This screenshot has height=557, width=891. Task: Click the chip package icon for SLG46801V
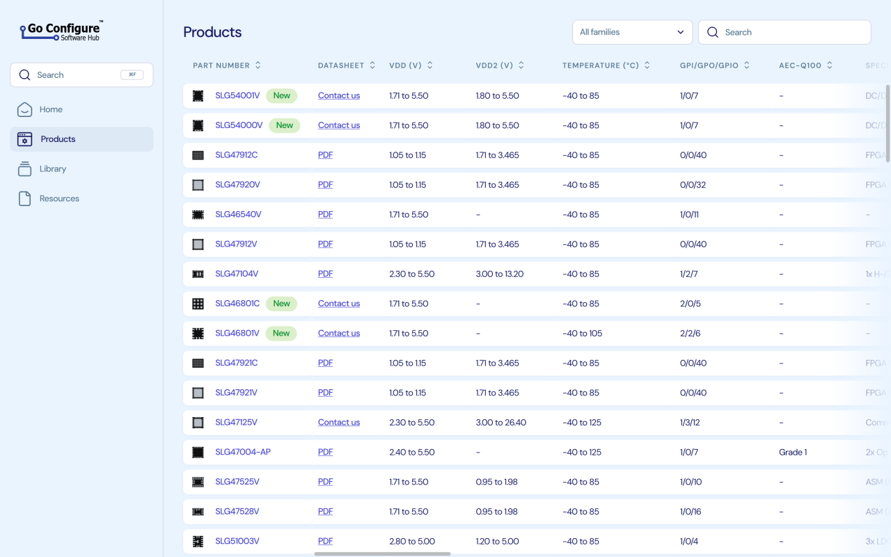198,334
